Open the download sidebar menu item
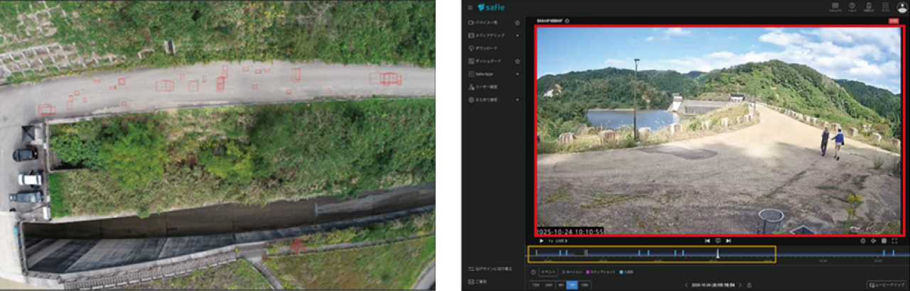Screen dimensions: 910x291 [488, 48]
